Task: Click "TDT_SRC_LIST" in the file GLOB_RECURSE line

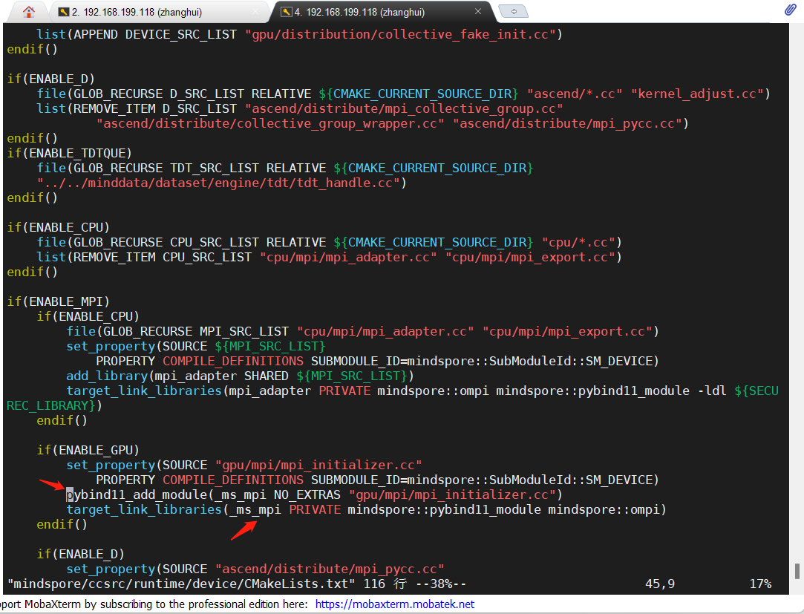Action: click(x=215, y=168)
